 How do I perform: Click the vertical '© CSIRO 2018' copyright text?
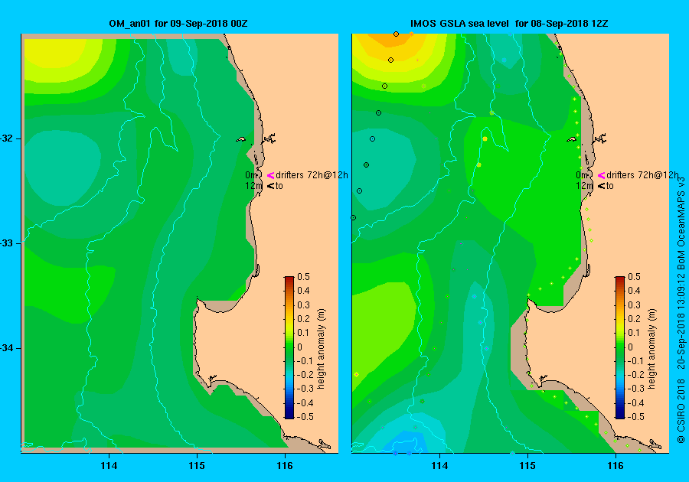[681, 410]
